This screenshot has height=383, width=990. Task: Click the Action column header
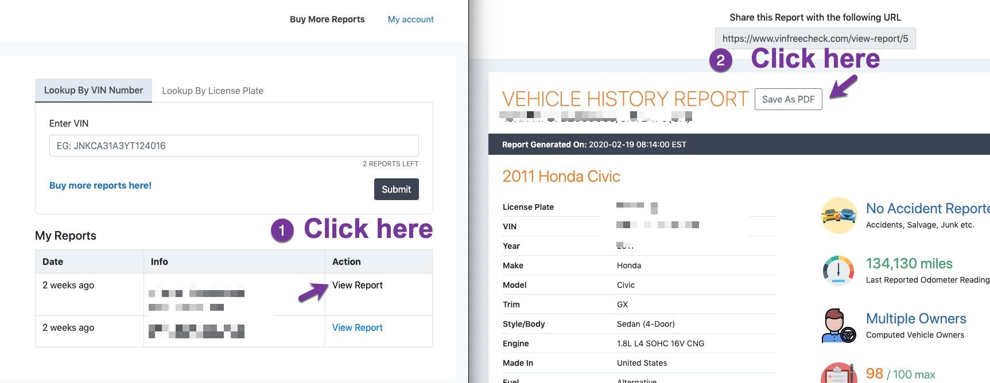347,261
